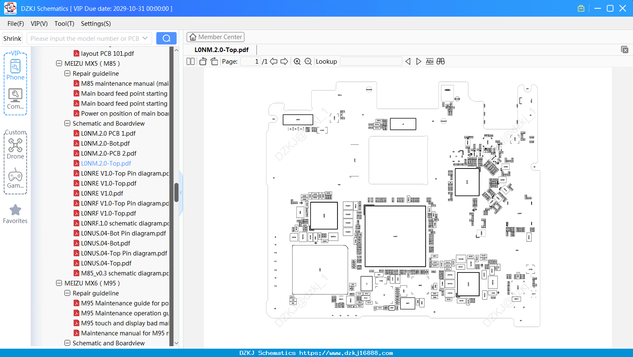
Task: Collapse Repair guideline under MEIZU MX6
Action: 67,293
